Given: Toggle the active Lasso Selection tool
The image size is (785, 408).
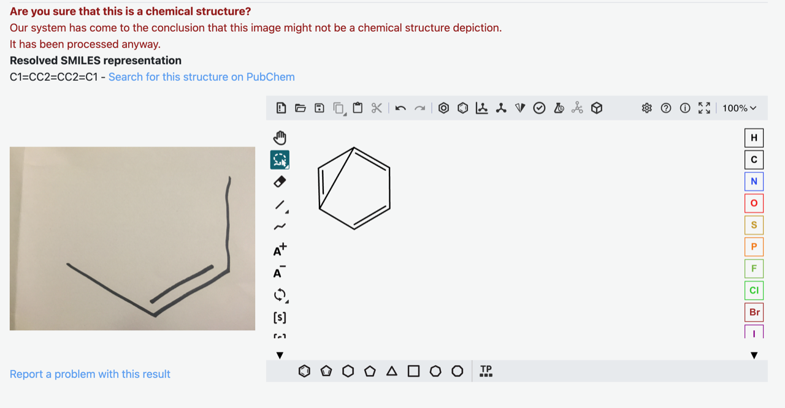Looking at the screenshot, I should point(280,159).
